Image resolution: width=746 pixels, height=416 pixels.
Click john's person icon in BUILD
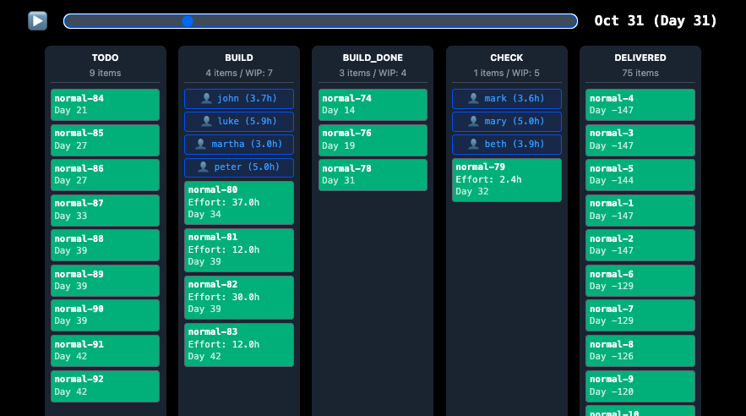point(206,99)
